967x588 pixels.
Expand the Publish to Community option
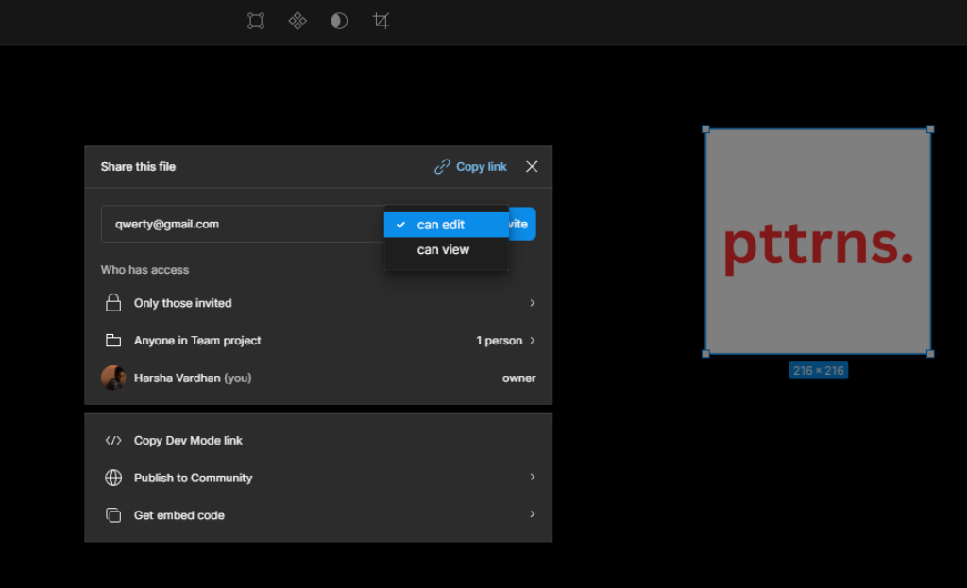click(x=532, y=478)
